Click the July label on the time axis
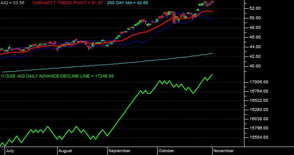 pyautogui.click(x=10, y=151)
